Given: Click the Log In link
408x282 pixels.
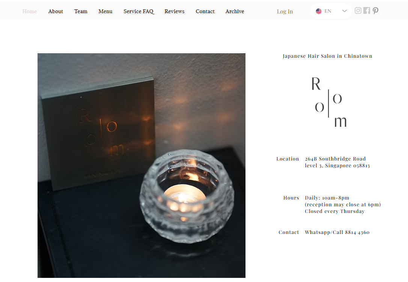Looking at the screenshot, I should coord(285,12).
